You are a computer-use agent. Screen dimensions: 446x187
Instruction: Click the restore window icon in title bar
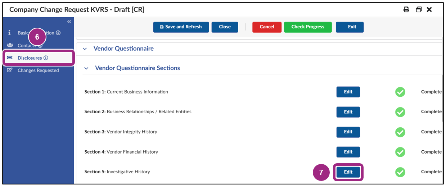point(419,10)
